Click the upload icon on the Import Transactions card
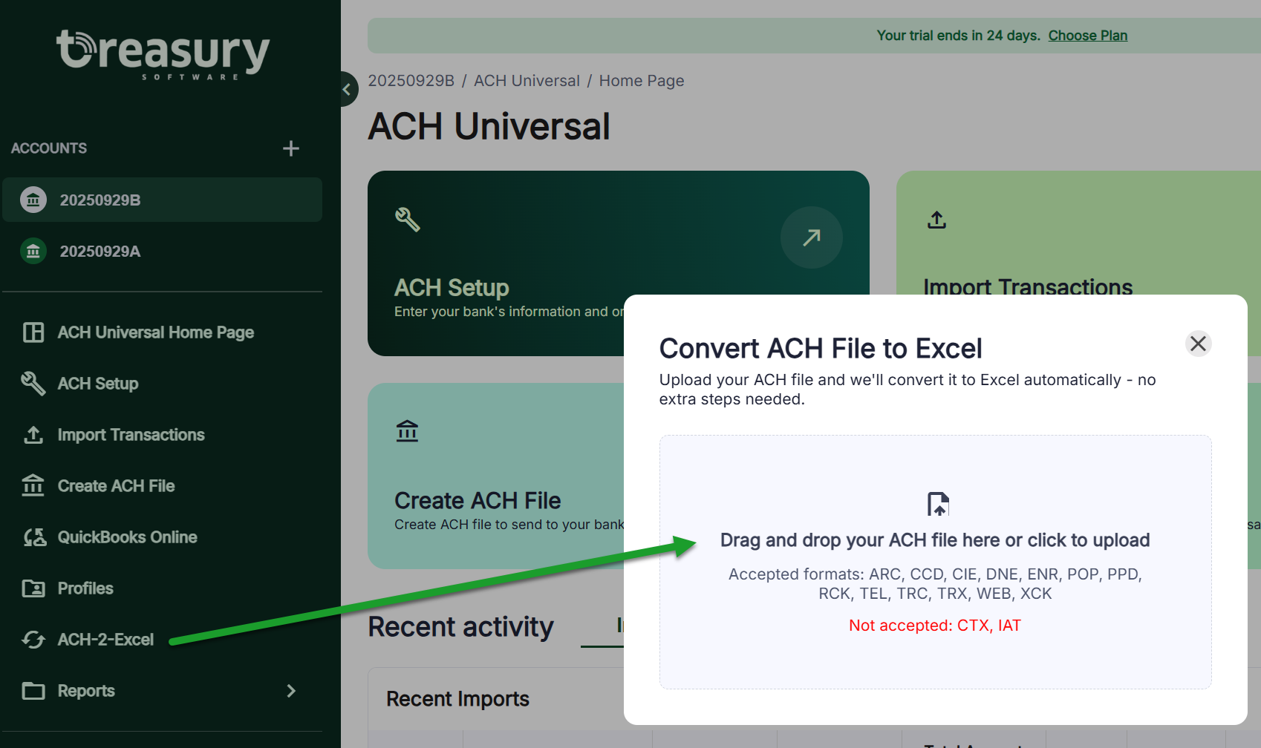Image resolution: width=1261 pixels, height=748 pixels. [x=936, y=220]
